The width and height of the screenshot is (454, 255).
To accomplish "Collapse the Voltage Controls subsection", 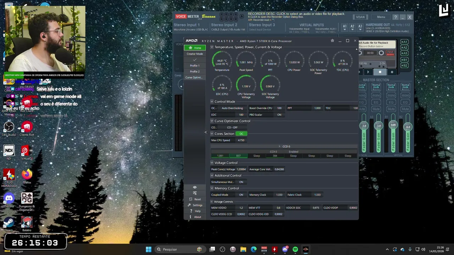I will [x=211, y=202].
